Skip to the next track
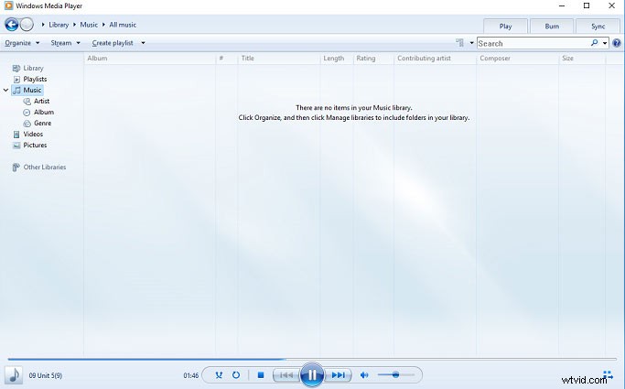The height and width of the screenshot is (389, 625). click(x=339, y=375)
